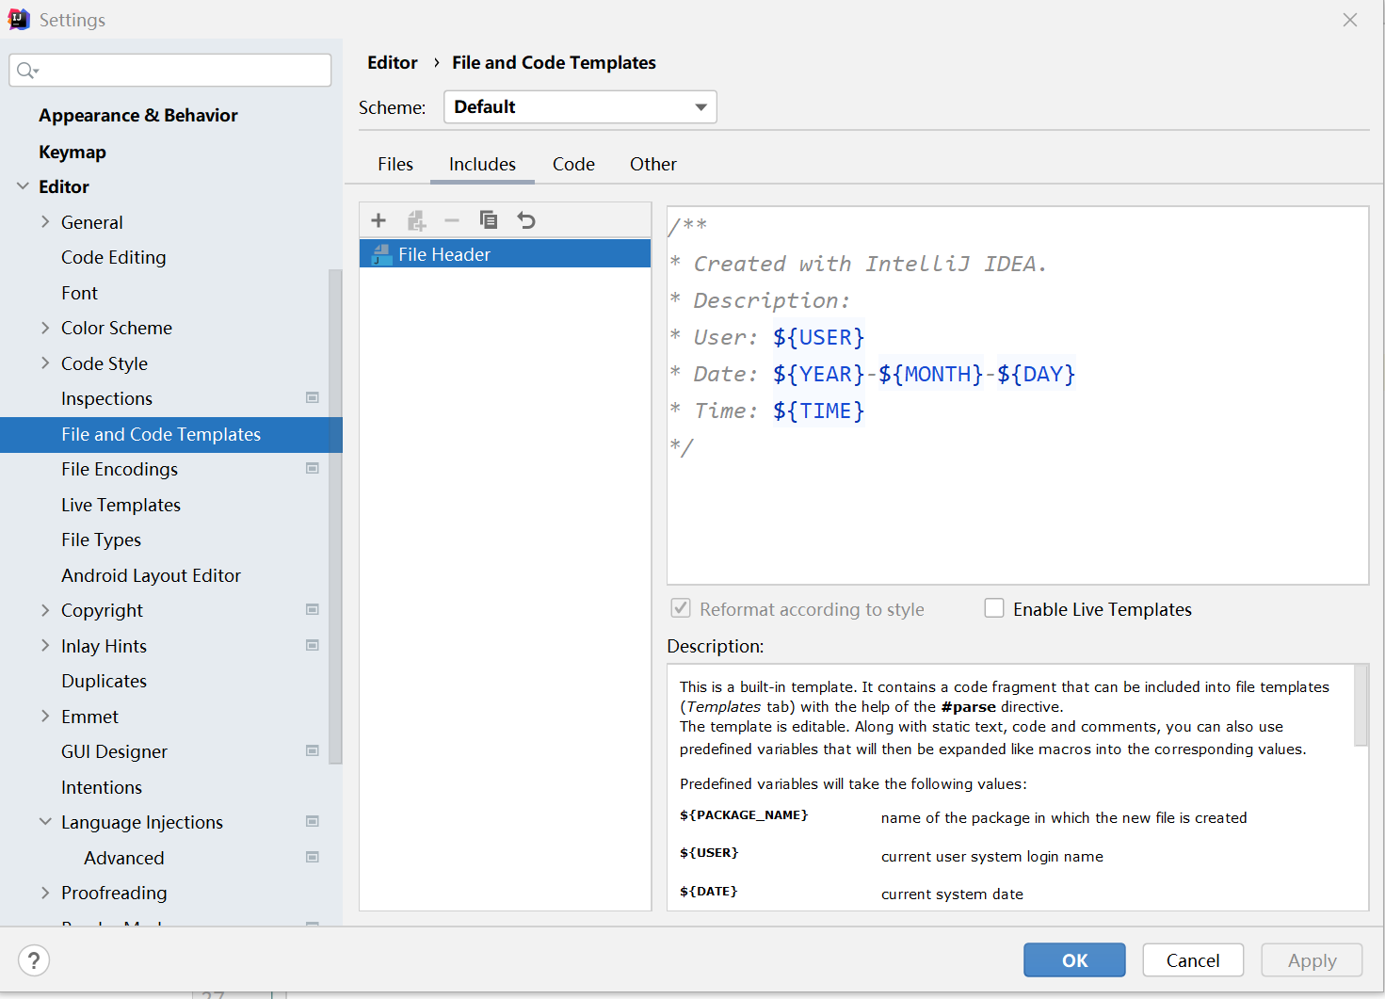
Task: Open Appearance & Behavior settings
Action: (x=138, y=115)
